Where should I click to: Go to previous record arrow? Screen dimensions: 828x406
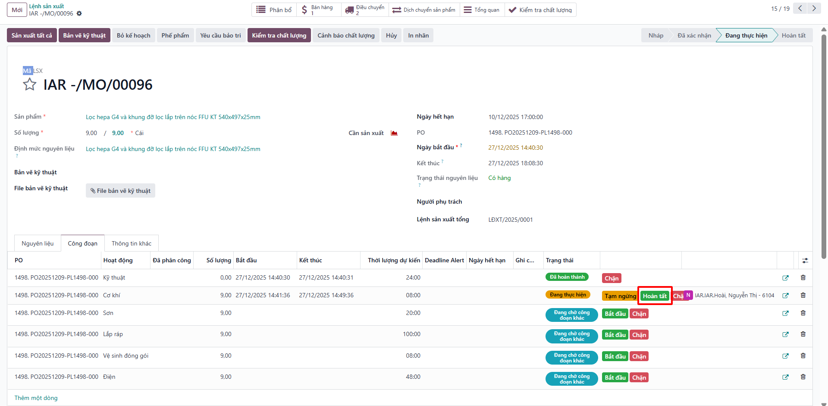coord(800,9)
